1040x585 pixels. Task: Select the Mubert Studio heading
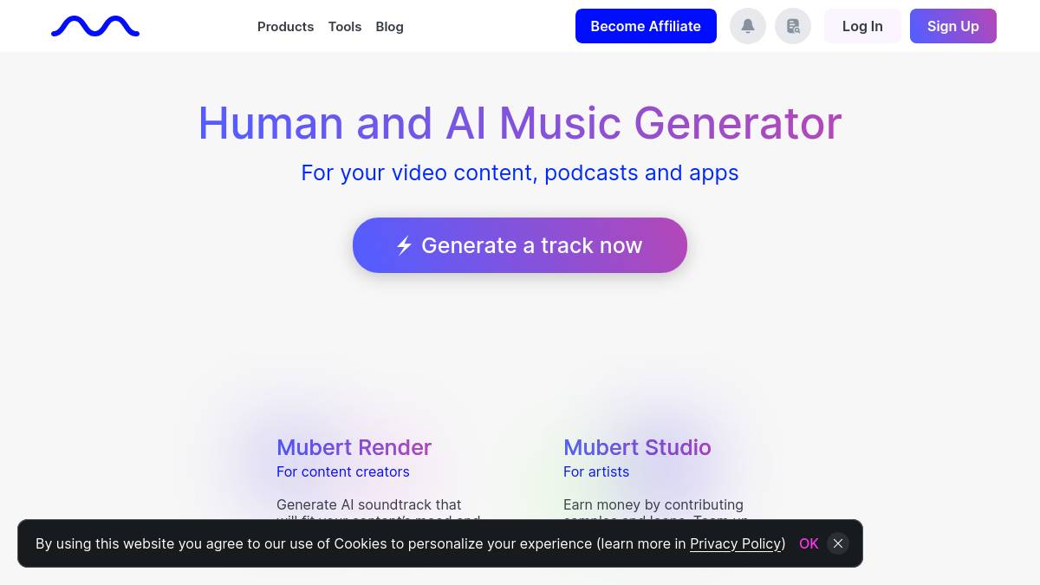coord(637,447)
